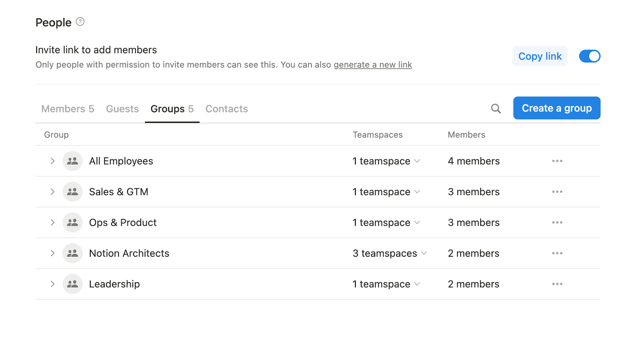Click the generate a new link hyperlink

click(x=372, y=65)
